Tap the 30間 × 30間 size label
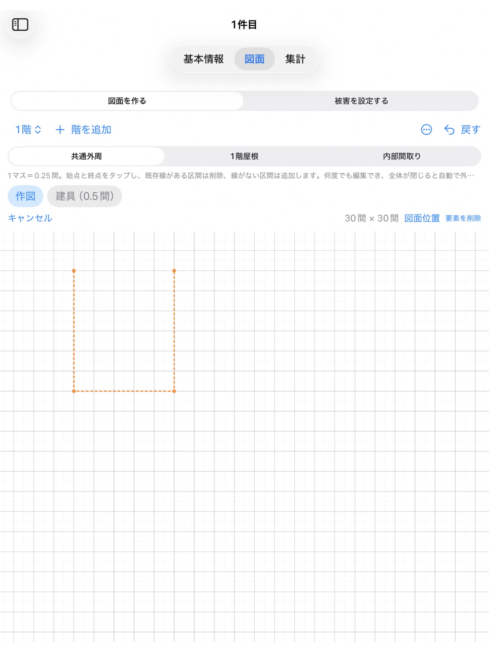This screenshot has width=489, height=652. (371, 218)
